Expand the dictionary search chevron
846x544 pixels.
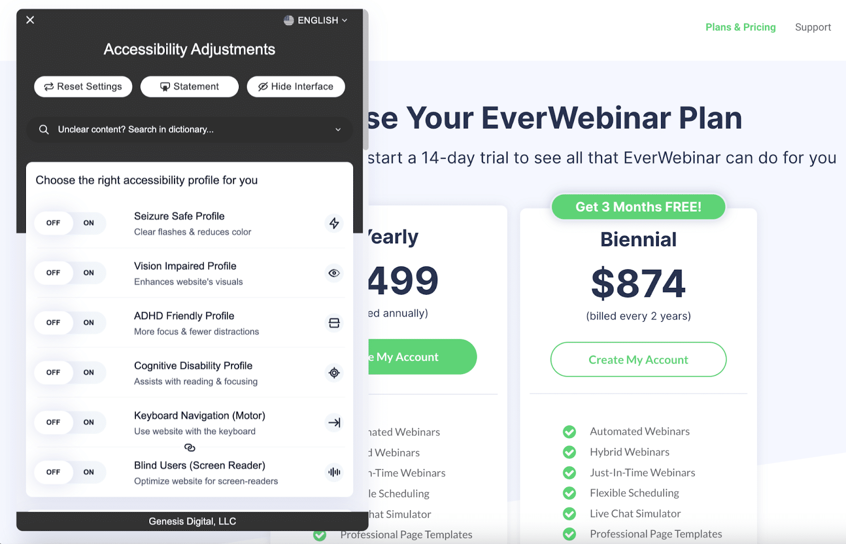click(x=338, y=130)
